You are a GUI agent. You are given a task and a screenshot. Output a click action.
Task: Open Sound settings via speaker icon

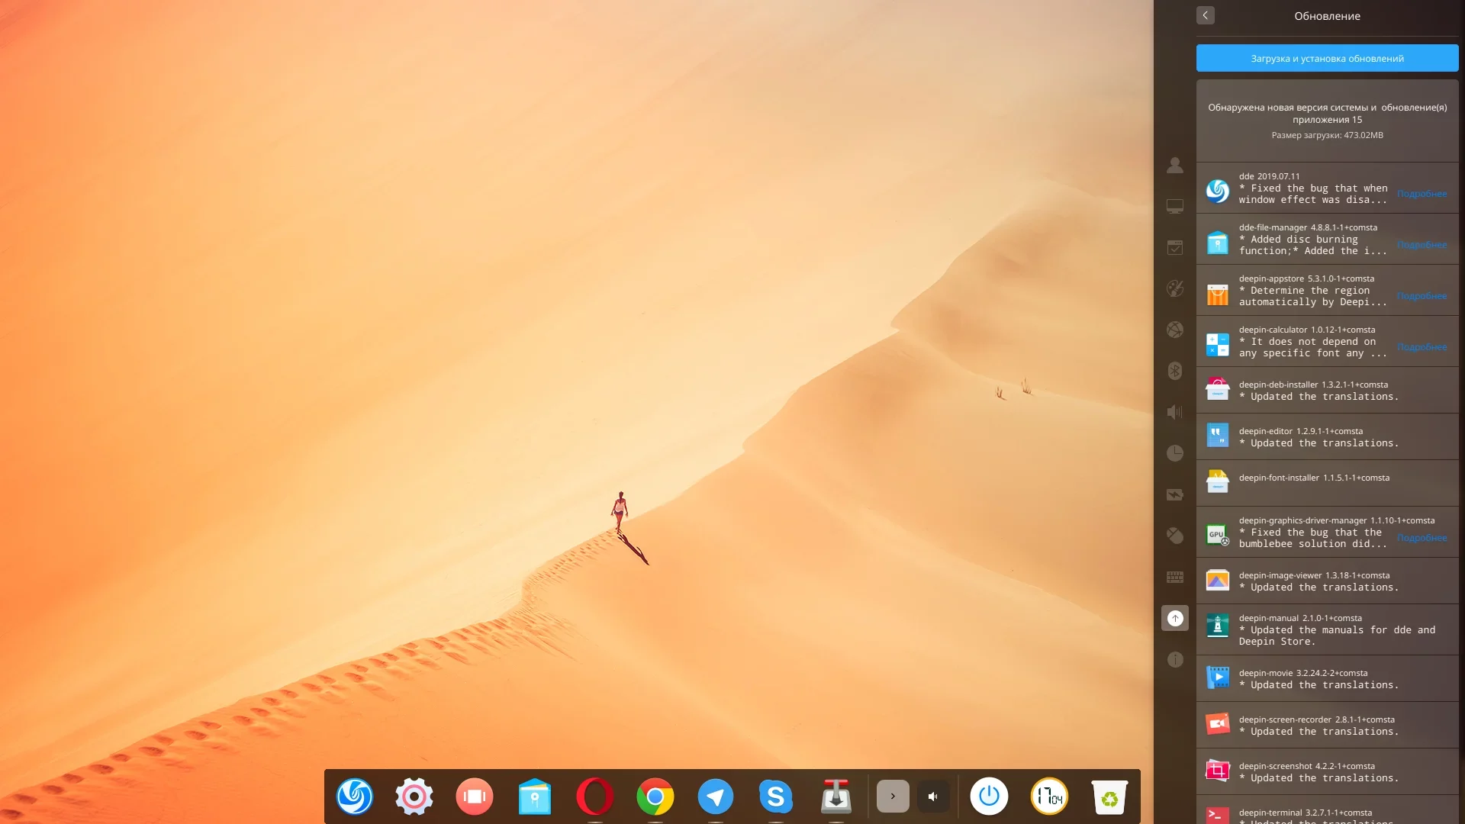(1175, 412)
